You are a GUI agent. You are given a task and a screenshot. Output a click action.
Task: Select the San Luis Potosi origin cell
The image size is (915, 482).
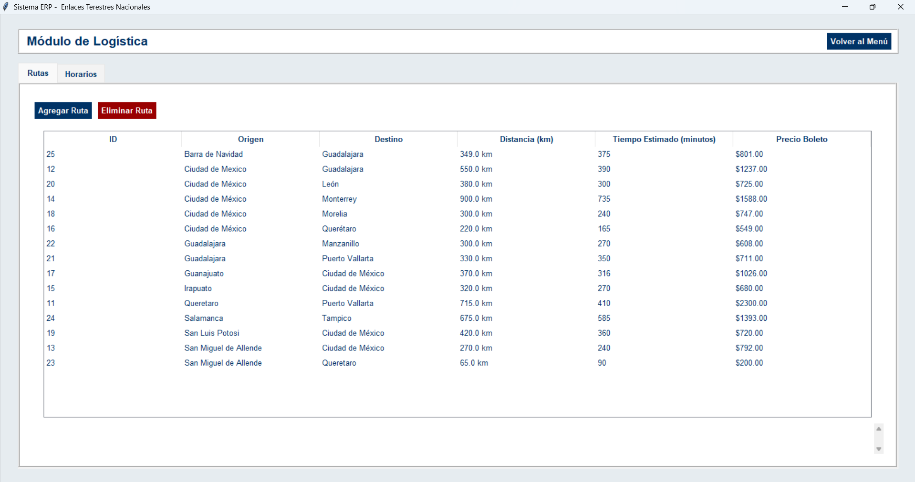click(x=212, y=333)
